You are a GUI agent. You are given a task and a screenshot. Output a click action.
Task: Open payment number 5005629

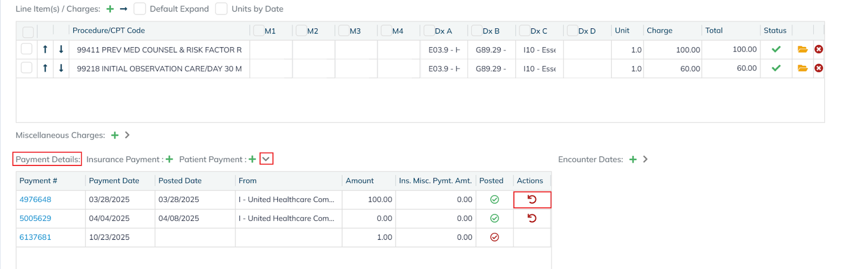pyautogui.click(x=35, y=219)
